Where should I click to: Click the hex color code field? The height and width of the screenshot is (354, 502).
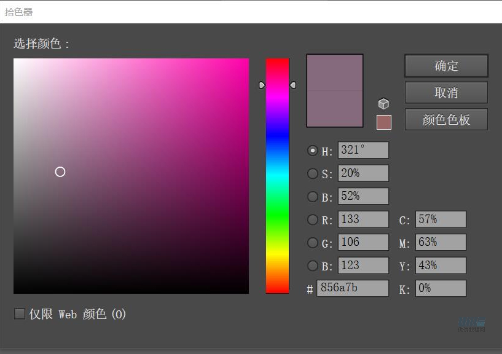tap(352, 288)
